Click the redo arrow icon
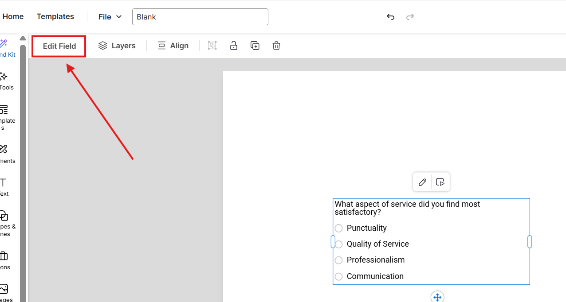 410,17
